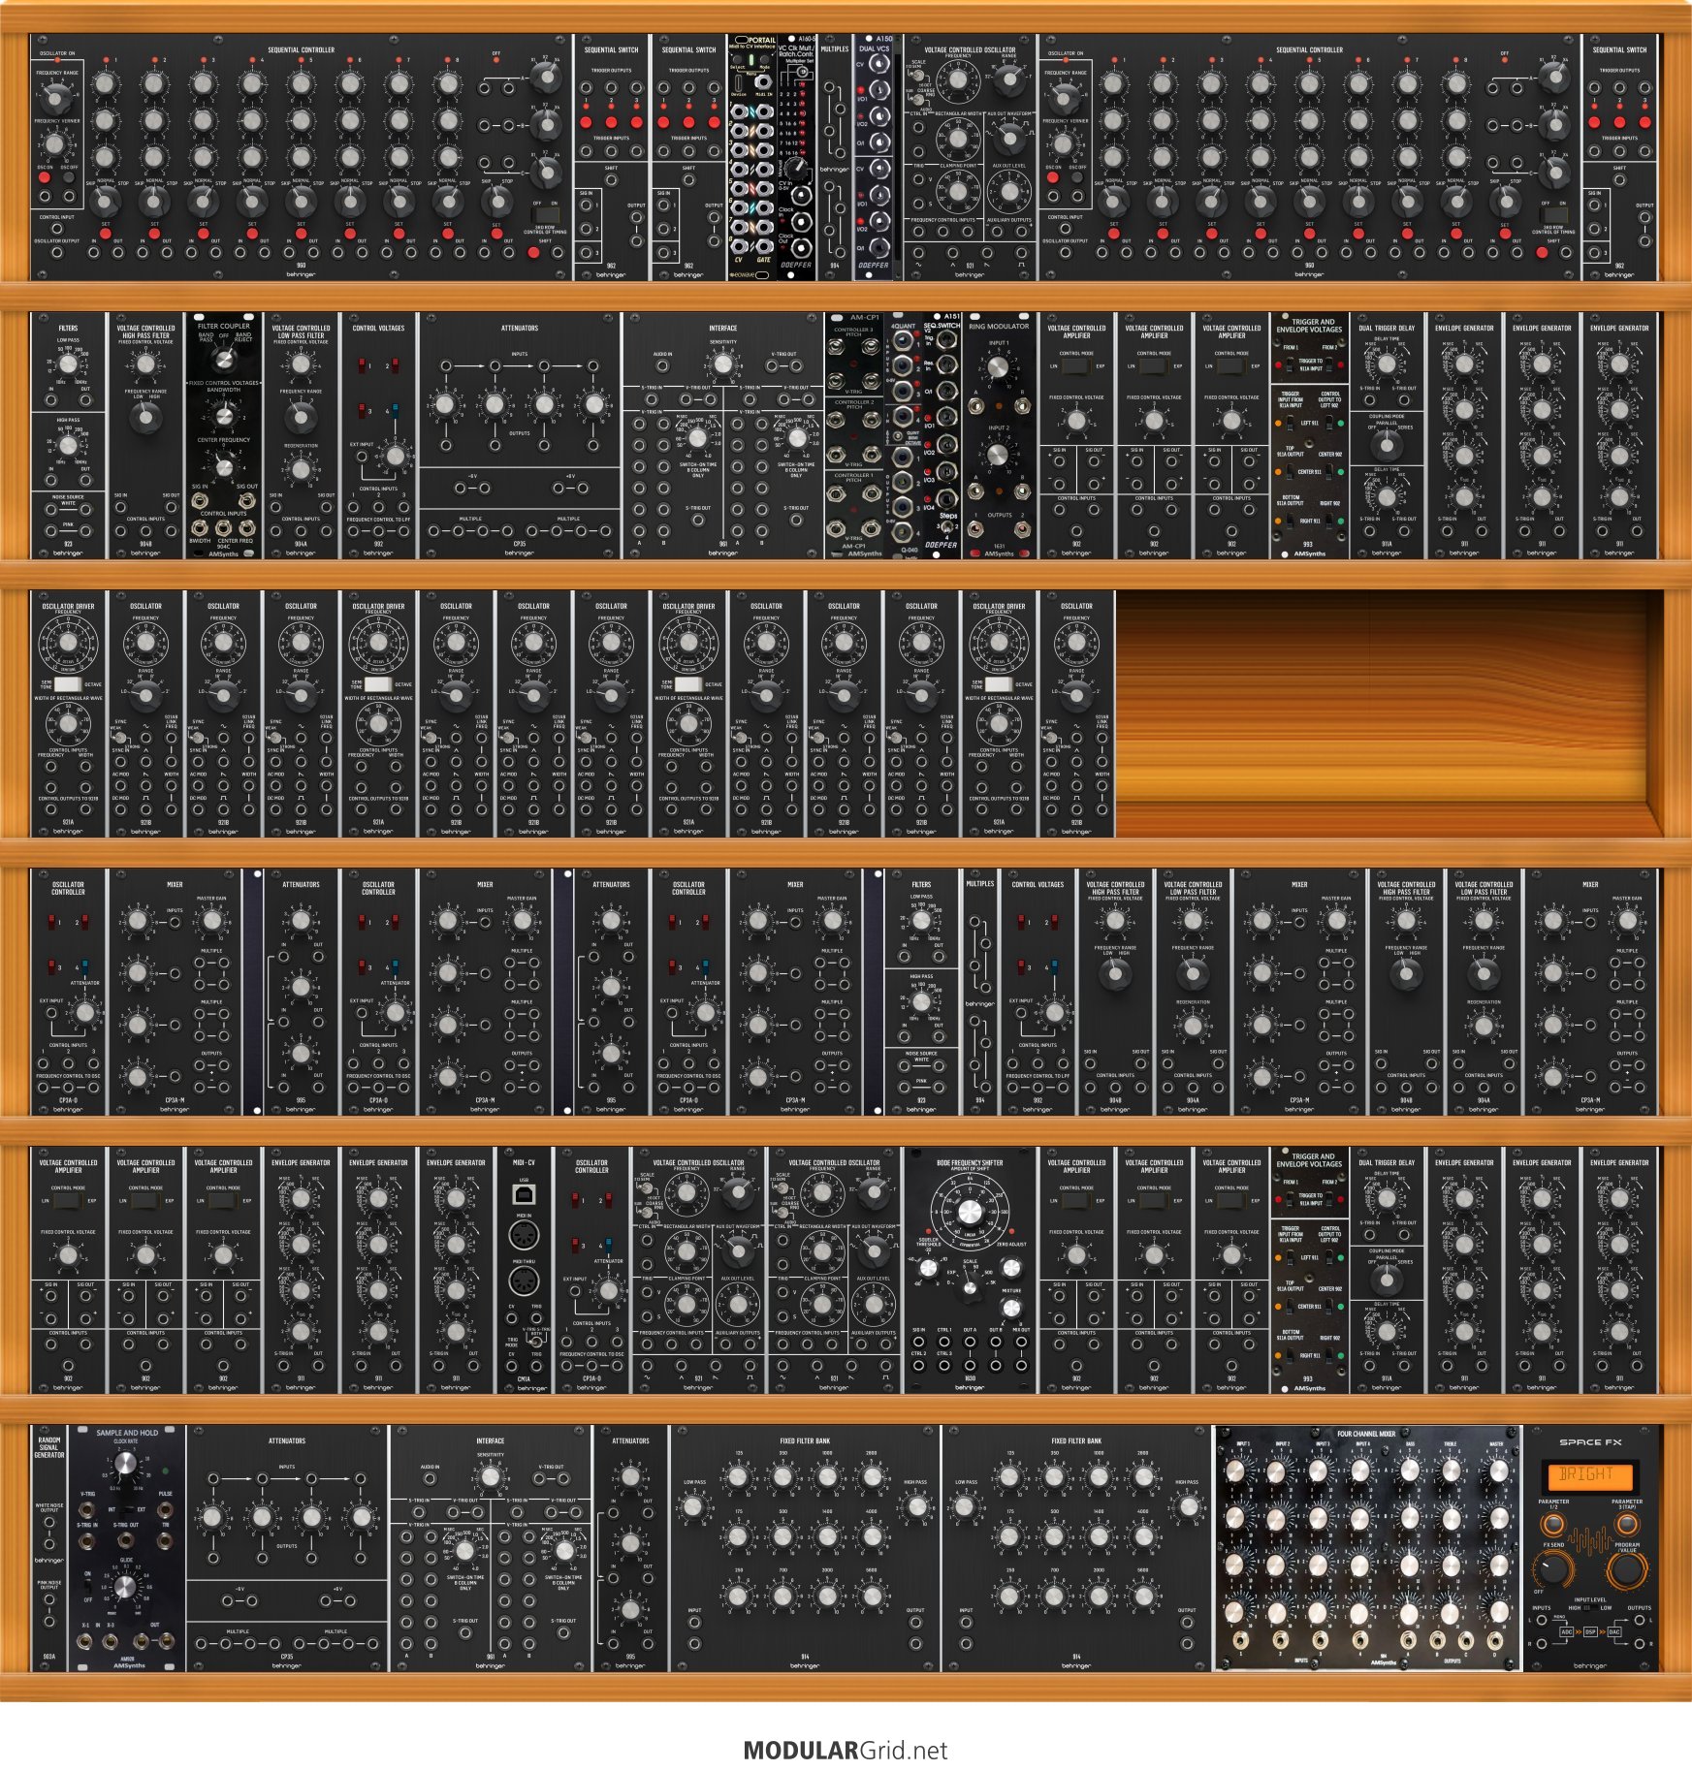Image resolution: width=1692 pixels, height=1771 pixels.
Task: Click the Control Input jack on left Sequential Controller
Action: click(56, 229)
